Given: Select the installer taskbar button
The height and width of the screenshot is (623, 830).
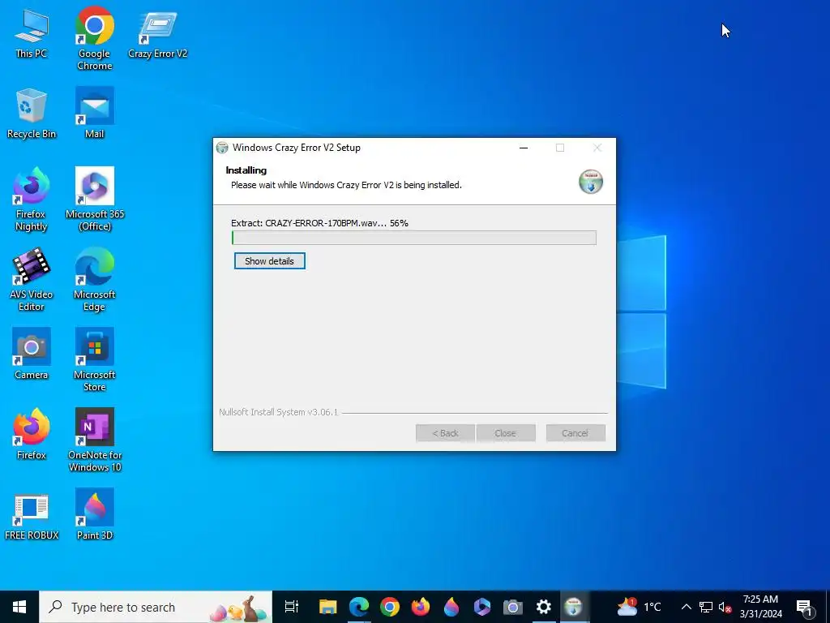Looking at the screenshot, I should tap(574, 607).
